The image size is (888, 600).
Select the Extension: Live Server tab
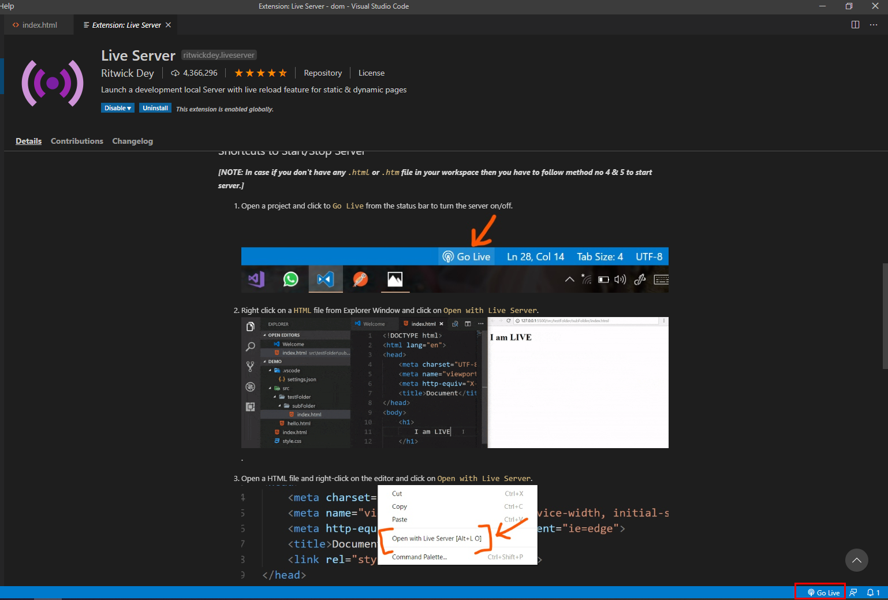(x=126, y=25)
